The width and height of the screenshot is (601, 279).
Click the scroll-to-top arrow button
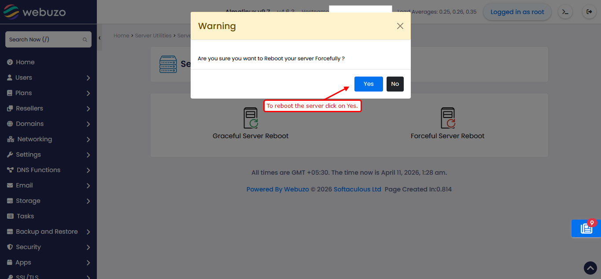tap(590, 268)
